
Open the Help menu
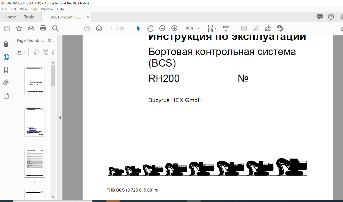(60, 9)
